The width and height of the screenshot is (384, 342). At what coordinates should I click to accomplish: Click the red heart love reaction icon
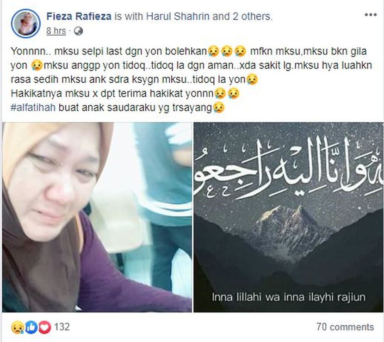(44, 327)
